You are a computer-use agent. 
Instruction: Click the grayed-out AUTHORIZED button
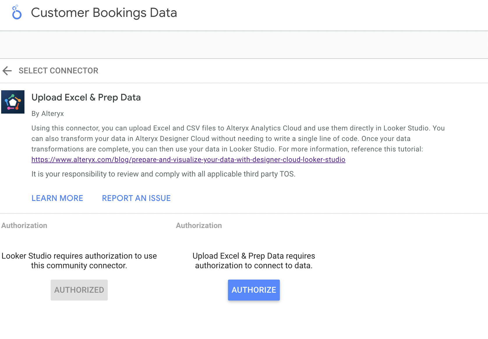[x=79, y=290]
